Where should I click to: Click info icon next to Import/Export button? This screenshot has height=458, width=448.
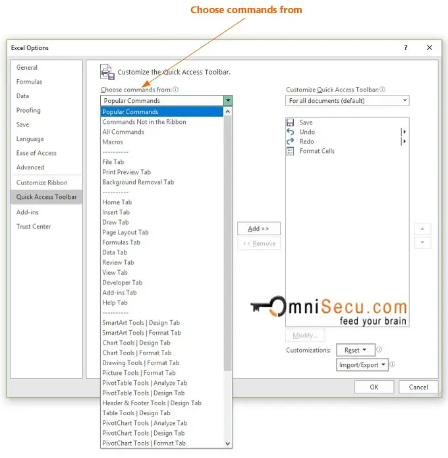[x=393, y=364]
